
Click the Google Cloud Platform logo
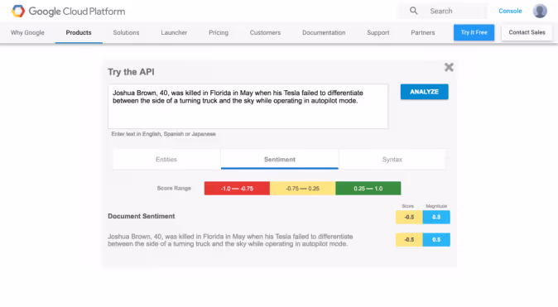69,11
